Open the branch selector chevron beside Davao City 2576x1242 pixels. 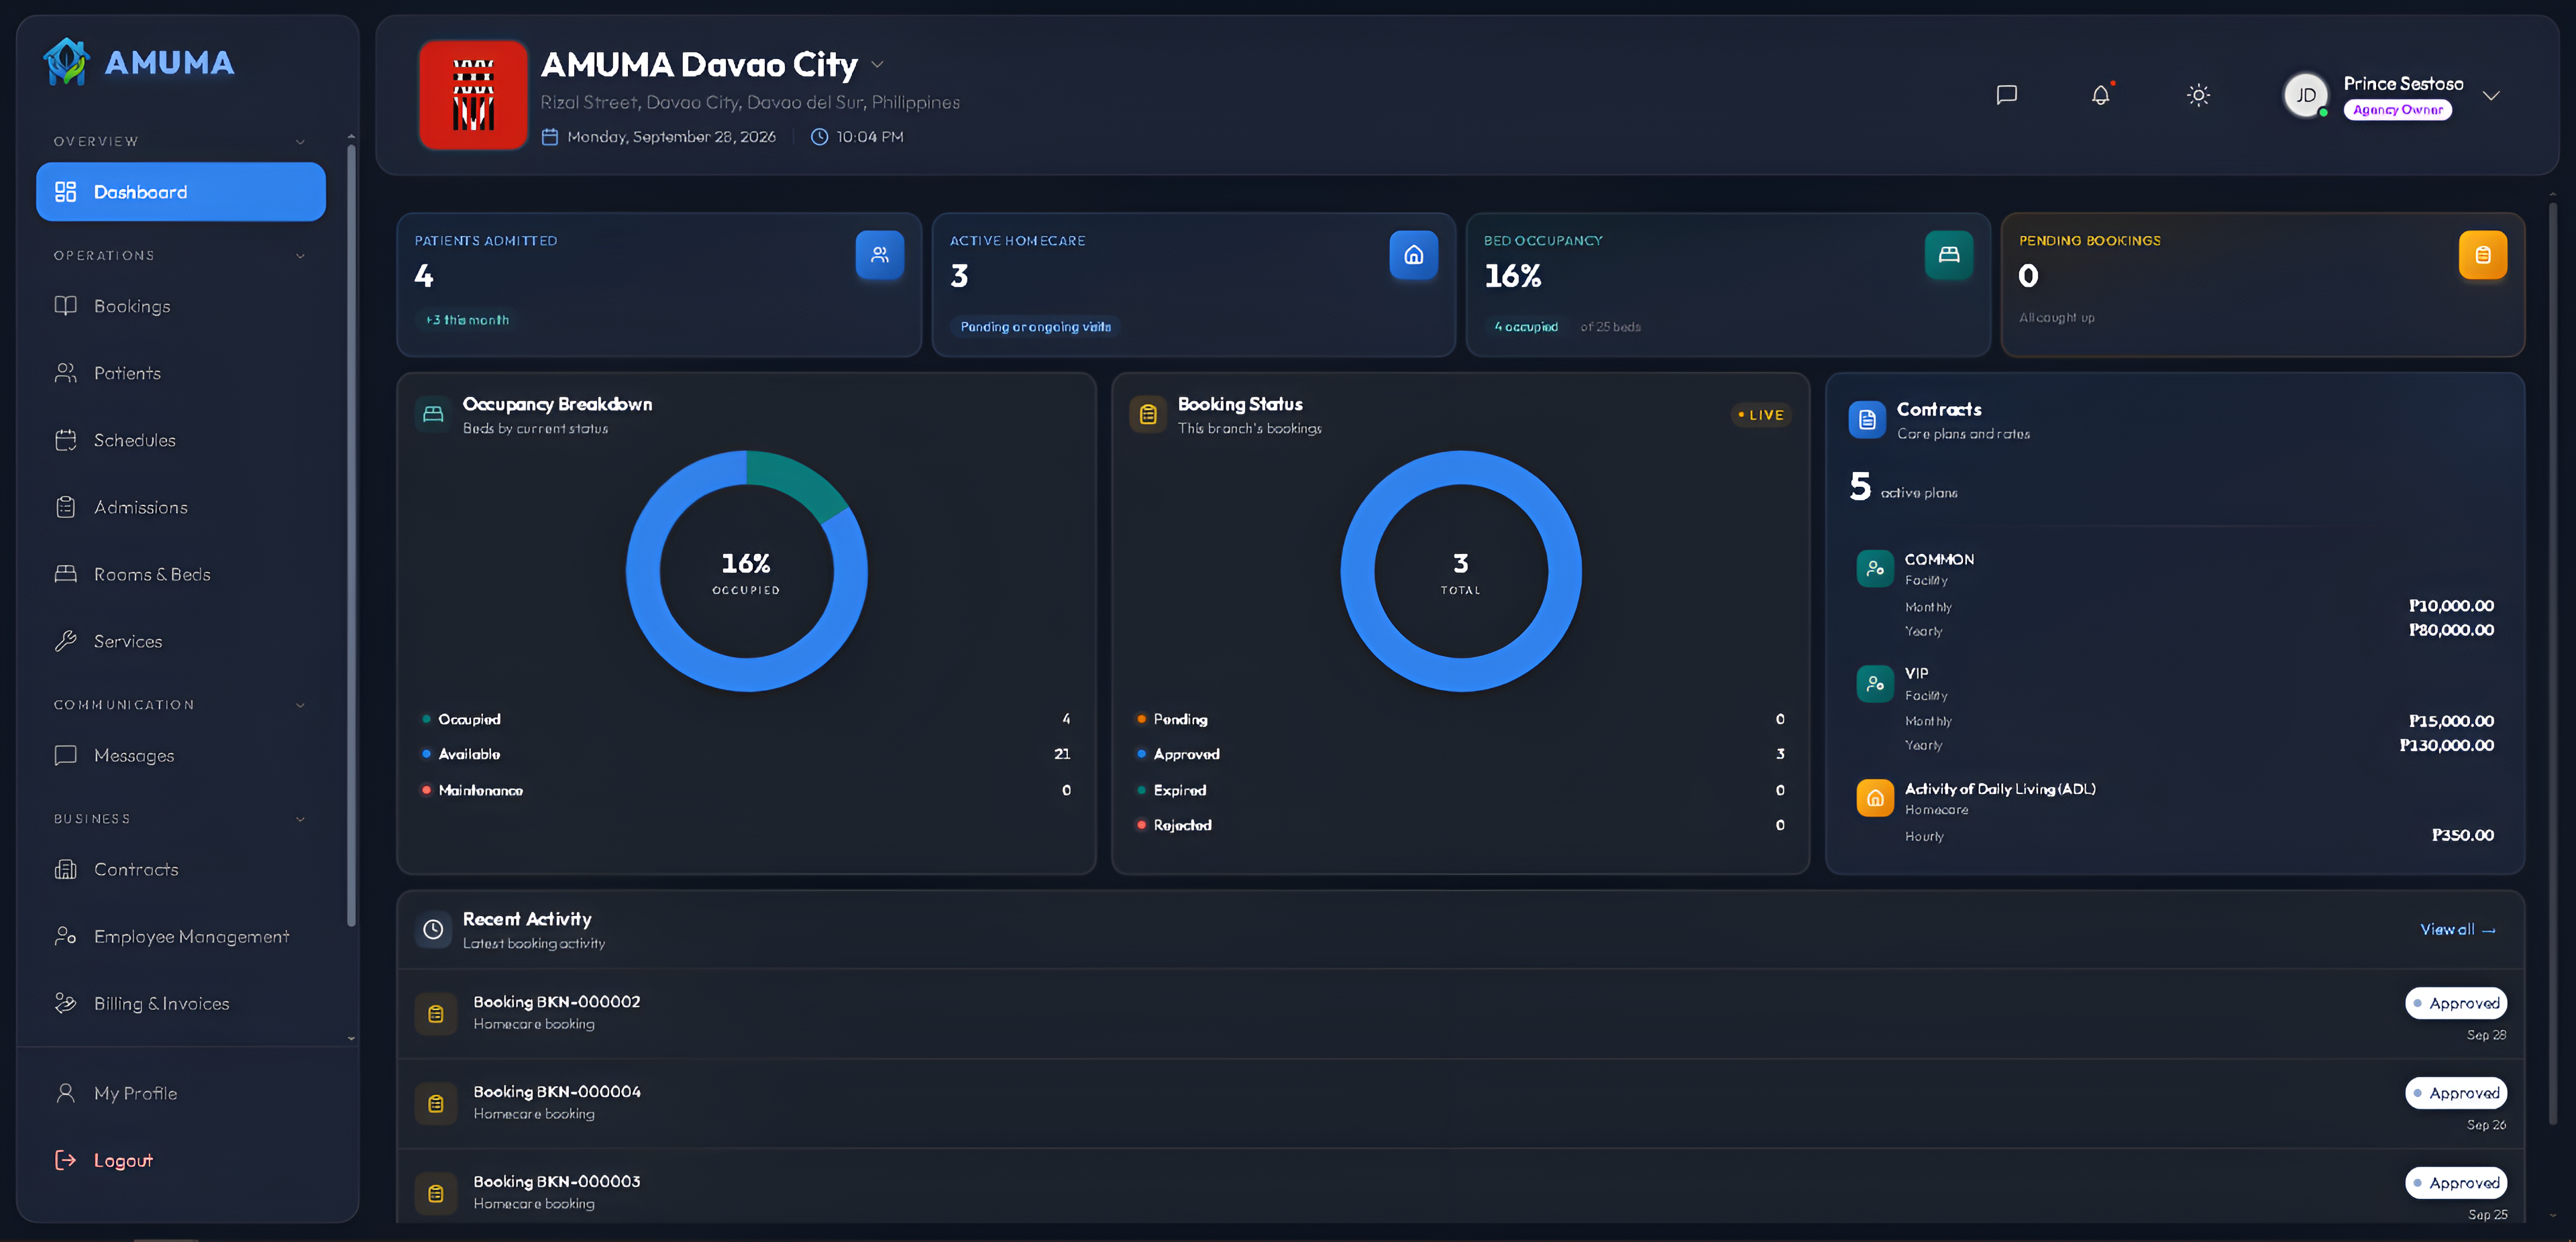877,65
